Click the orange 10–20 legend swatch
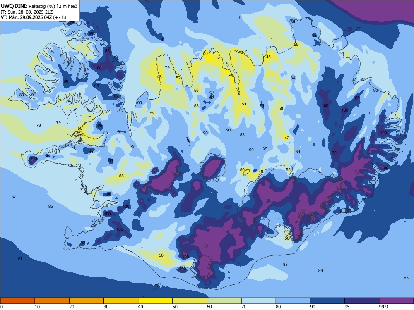The image size is (414, 310). tap(52, 301)
